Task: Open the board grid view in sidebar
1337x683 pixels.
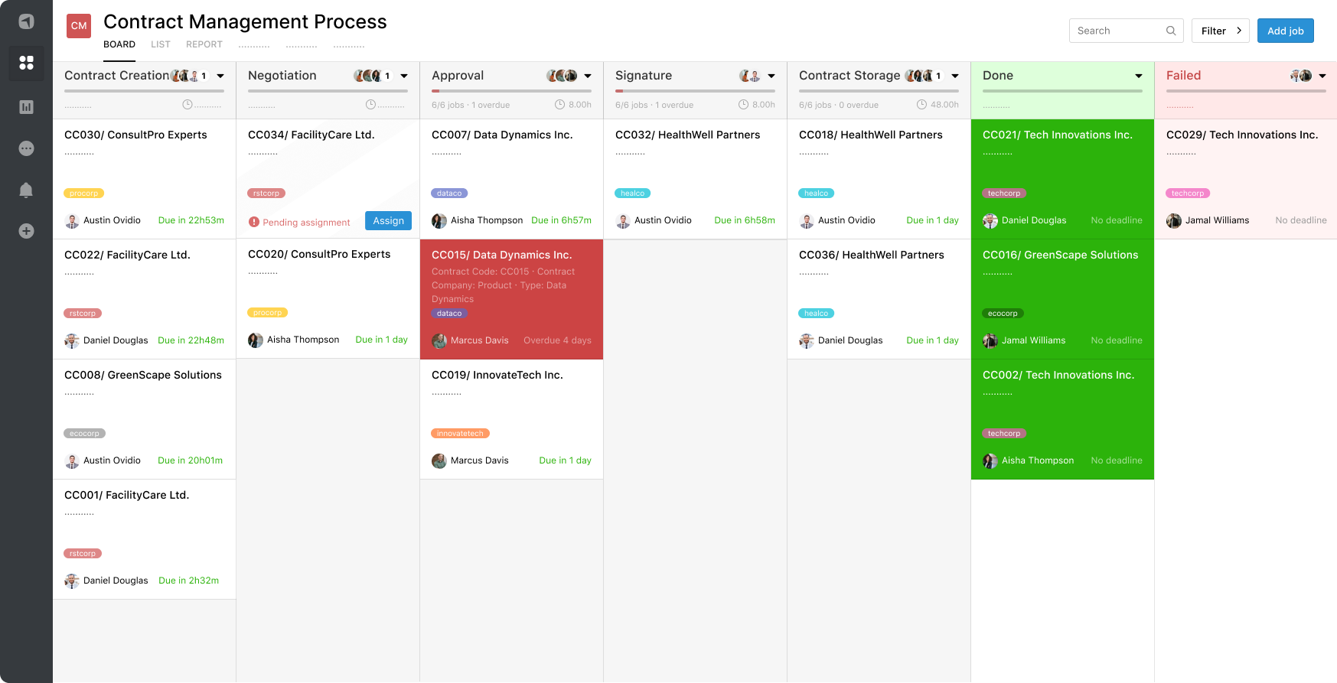Action: pos(26,63)
